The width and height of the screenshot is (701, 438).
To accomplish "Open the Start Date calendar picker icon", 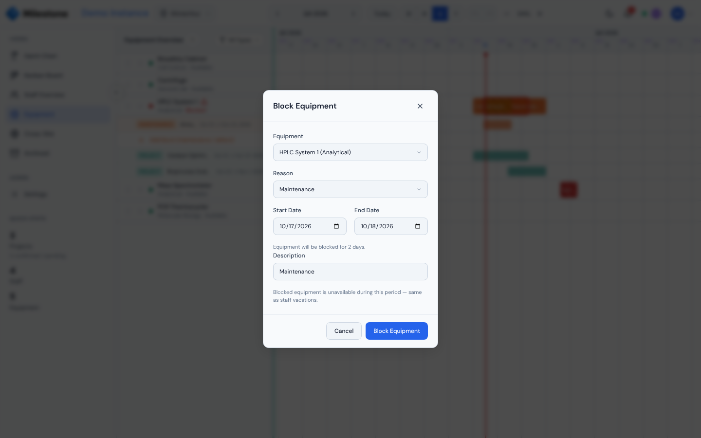I will (336, 226).
